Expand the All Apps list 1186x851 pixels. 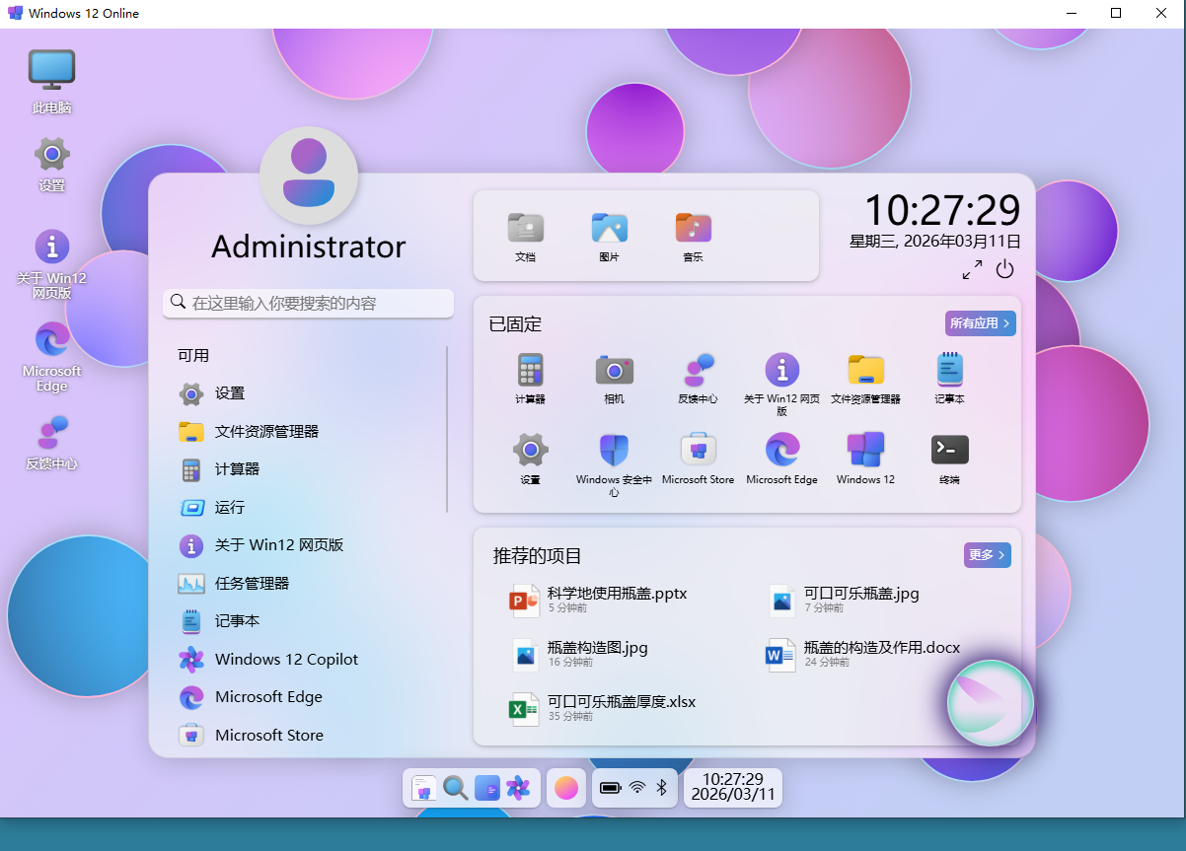pyautogui.click(x=980, y=323)
